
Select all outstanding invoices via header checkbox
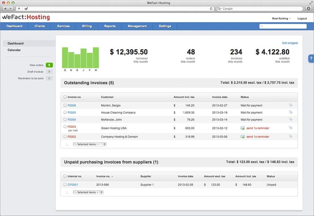[65, 97]
